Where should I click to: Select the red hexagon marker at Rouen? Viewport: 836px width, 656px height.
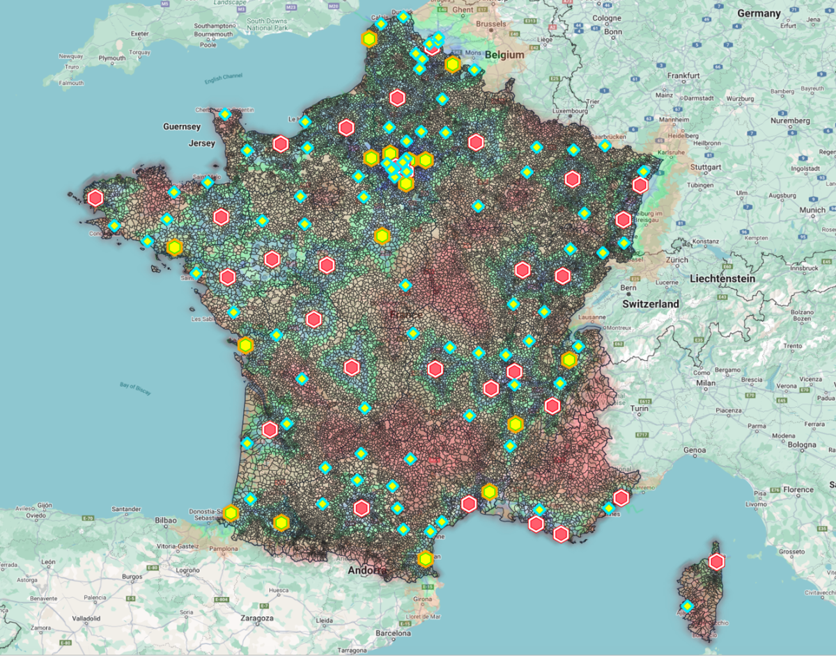346,128
